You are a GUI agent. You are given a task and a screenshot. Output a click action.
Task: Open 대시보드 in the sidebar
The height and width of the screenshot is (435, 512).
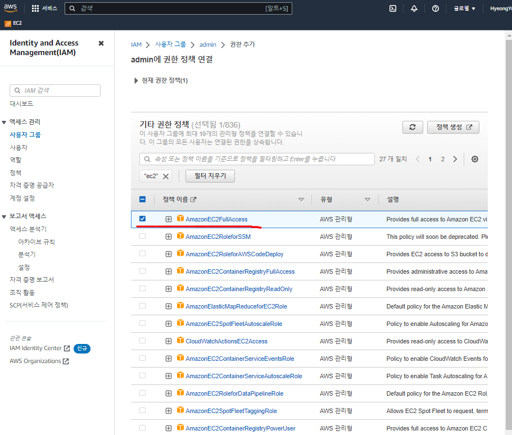pyautogui.click(x=21, y=103)
